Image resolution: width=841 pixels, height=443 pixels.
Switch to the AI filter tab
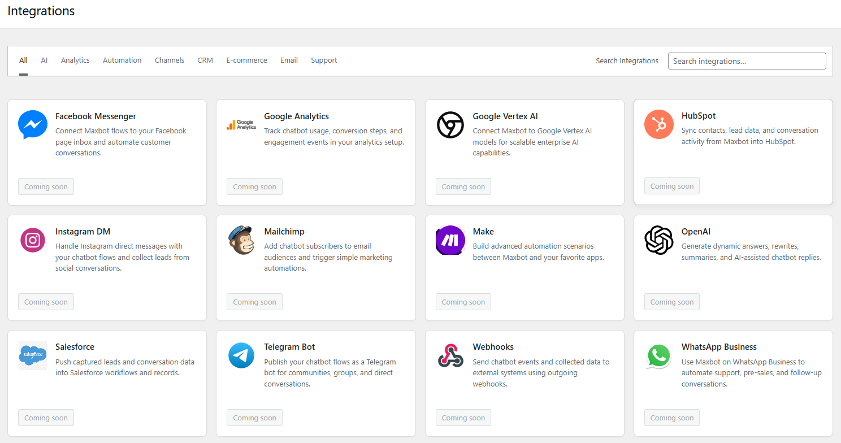(x=44, y=60)
